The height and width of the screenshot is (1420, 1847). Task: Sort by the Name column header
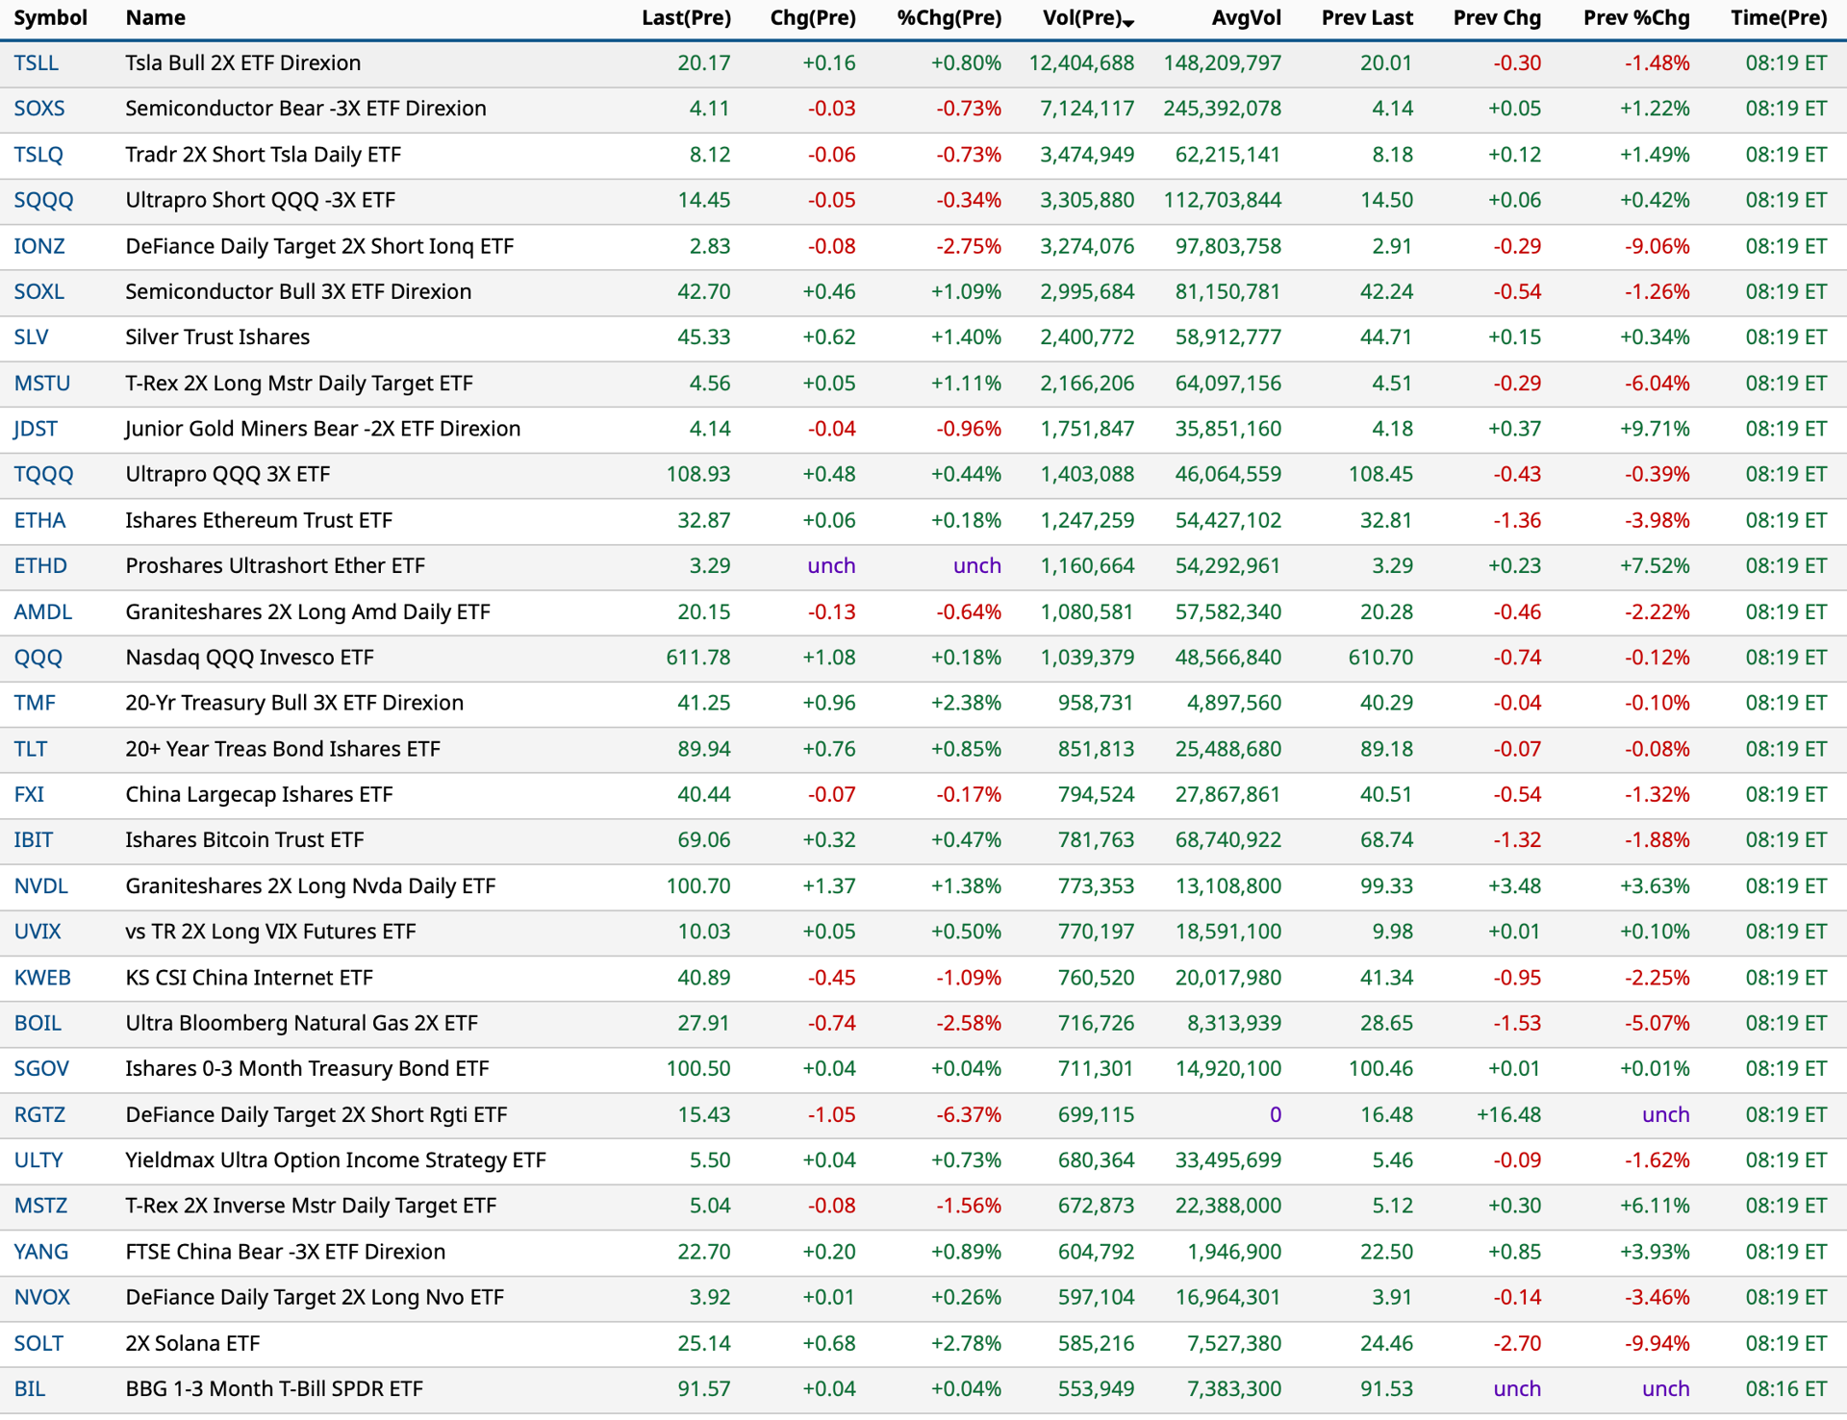click(x=156, y=17)
